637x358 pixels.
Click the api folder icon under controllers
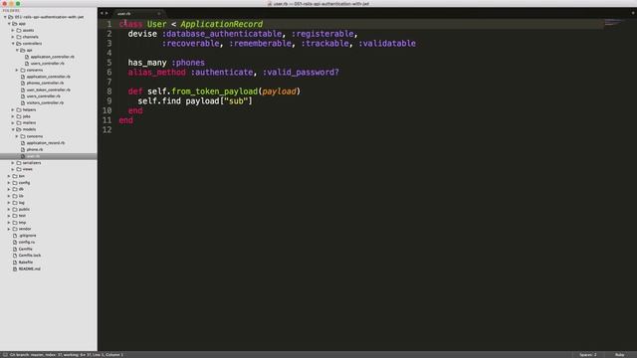23,50
